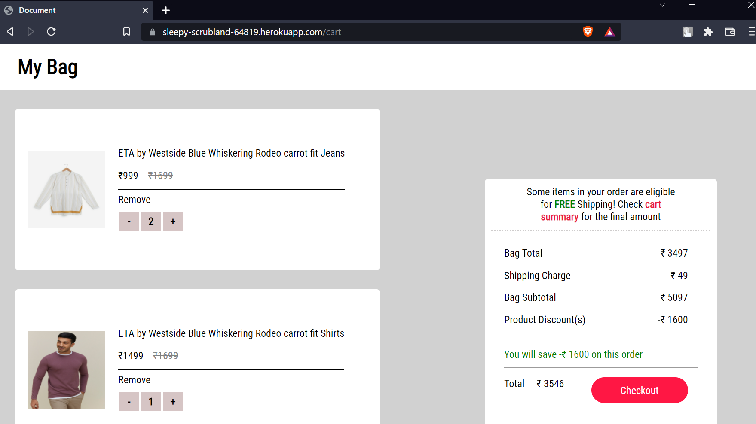Click the Total ₹ 3546 amount
756x424 pixels.
(550, 384)
